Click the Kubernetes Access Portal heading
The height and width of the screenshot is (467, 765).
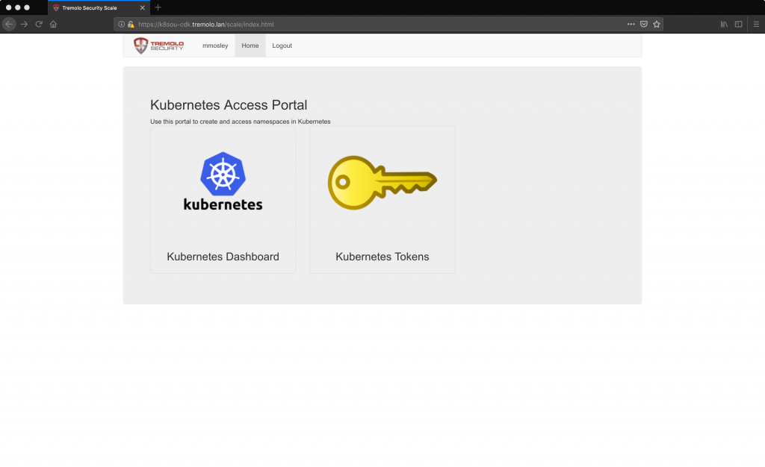point(229,104)
